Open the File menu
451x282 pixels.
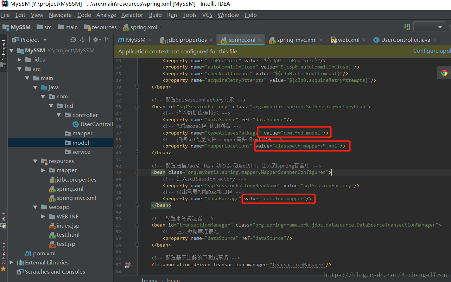[5, 15]
